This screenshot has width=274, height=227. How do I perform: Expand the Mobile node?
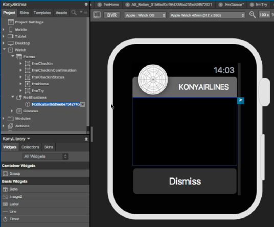click(4, 30)
